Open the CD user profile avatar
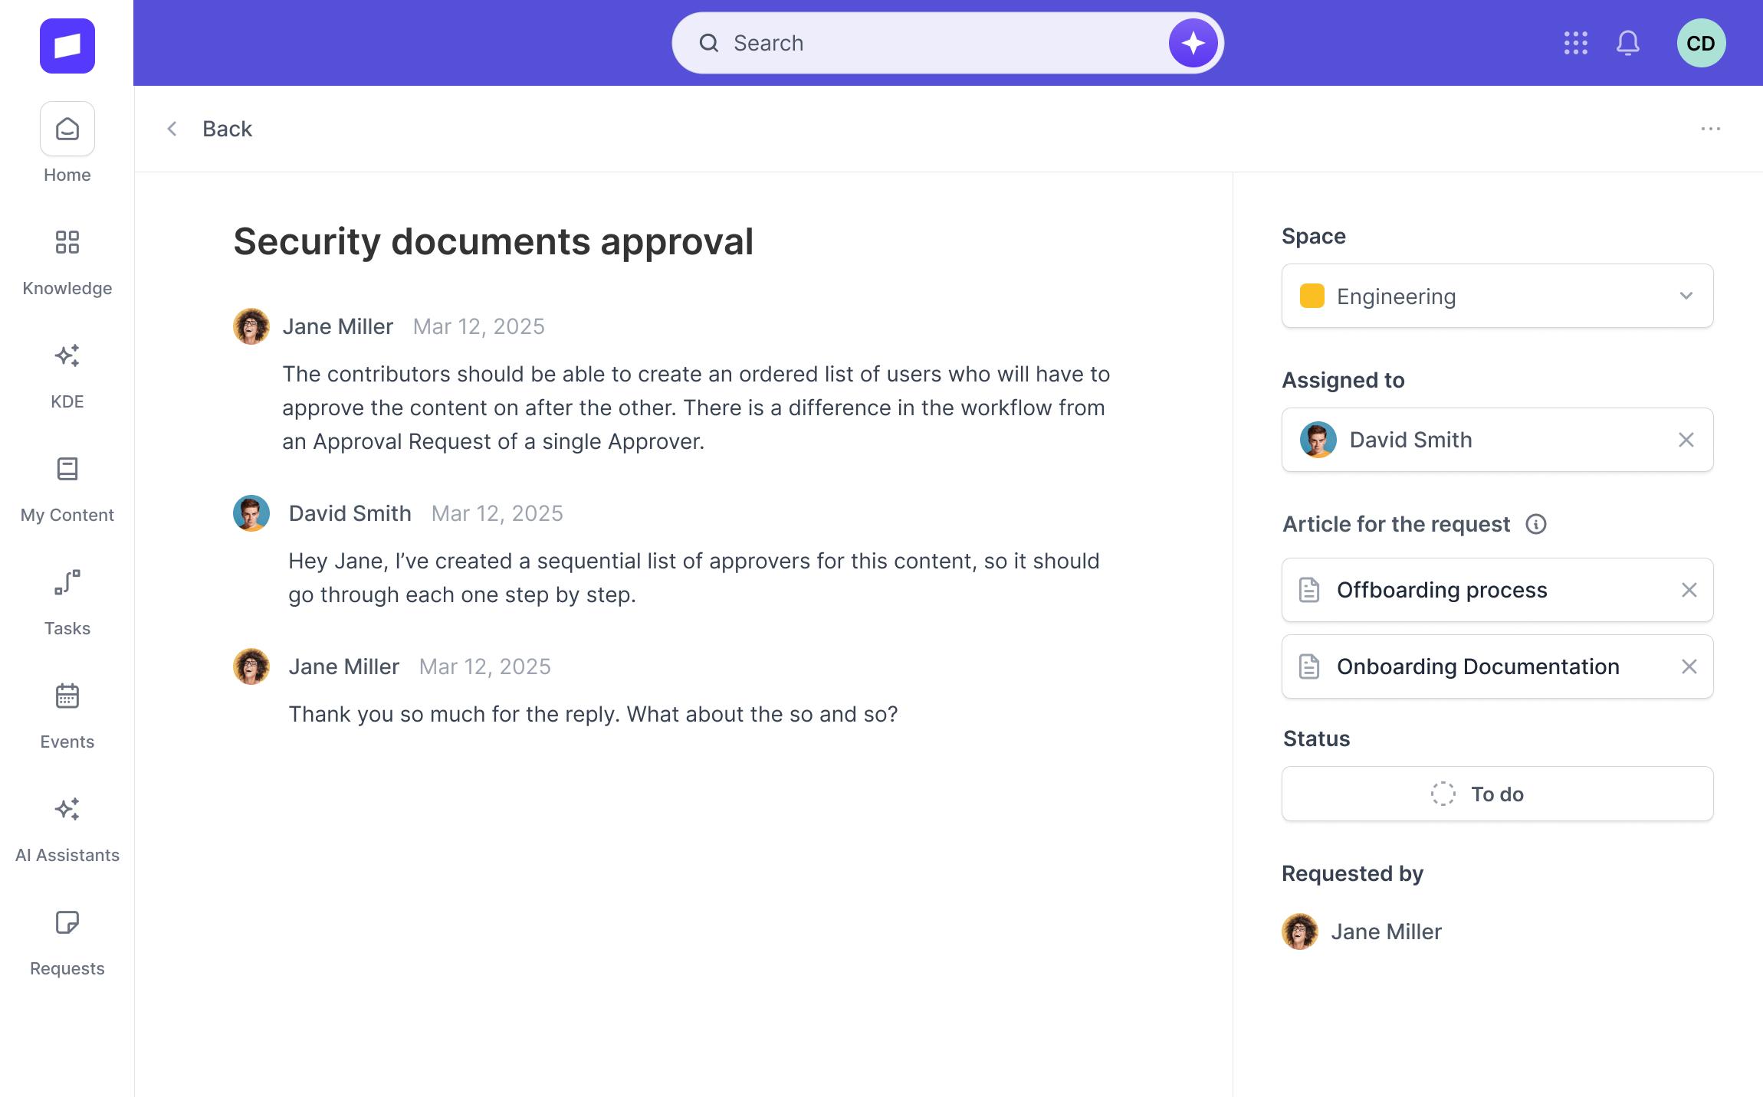Viewport: 1763px width, 1097px height. tap(1701, 43)
